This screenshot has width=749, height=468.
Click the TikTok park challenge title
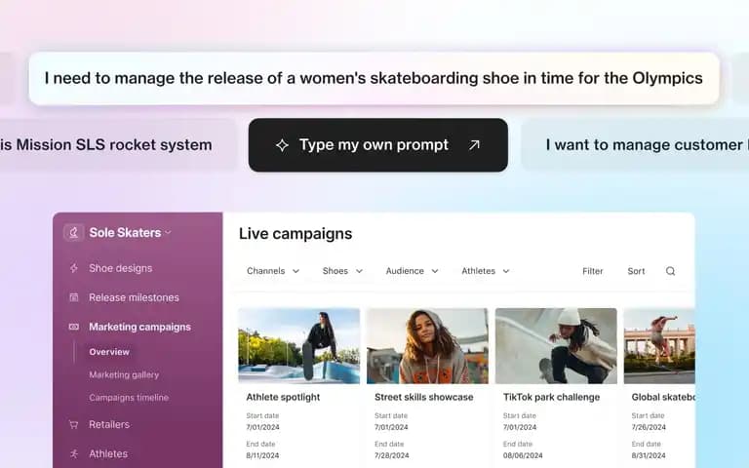(551, 397)
